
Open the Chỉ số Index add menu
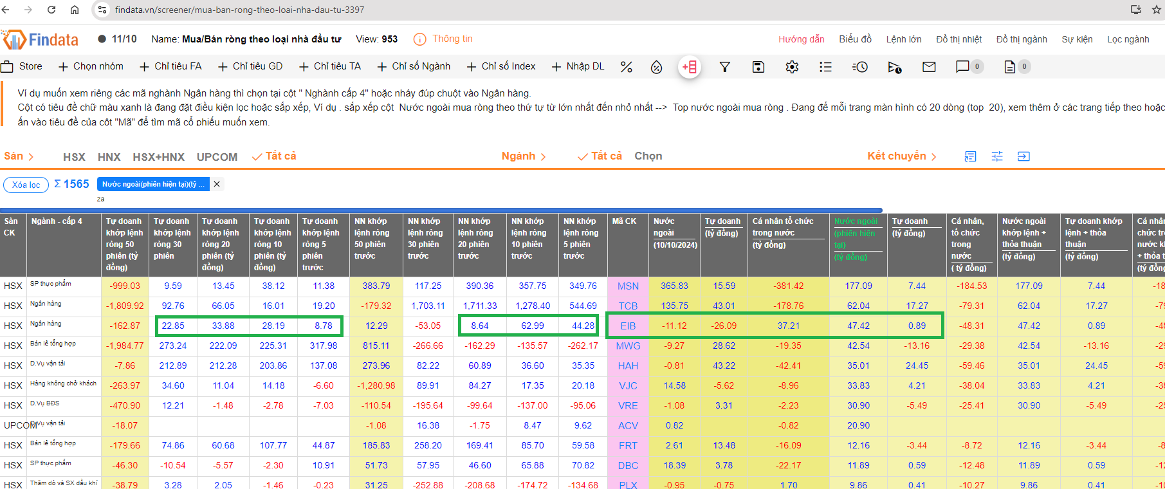click(x=501, y=66)
